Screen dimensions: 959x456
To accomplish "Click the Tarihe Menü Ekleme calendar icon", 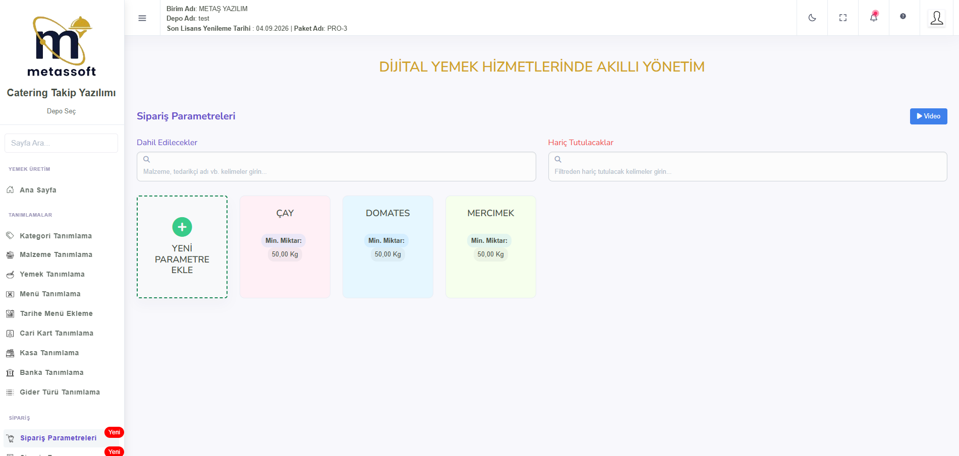I will pyautogui.click(x=10, y=314).
